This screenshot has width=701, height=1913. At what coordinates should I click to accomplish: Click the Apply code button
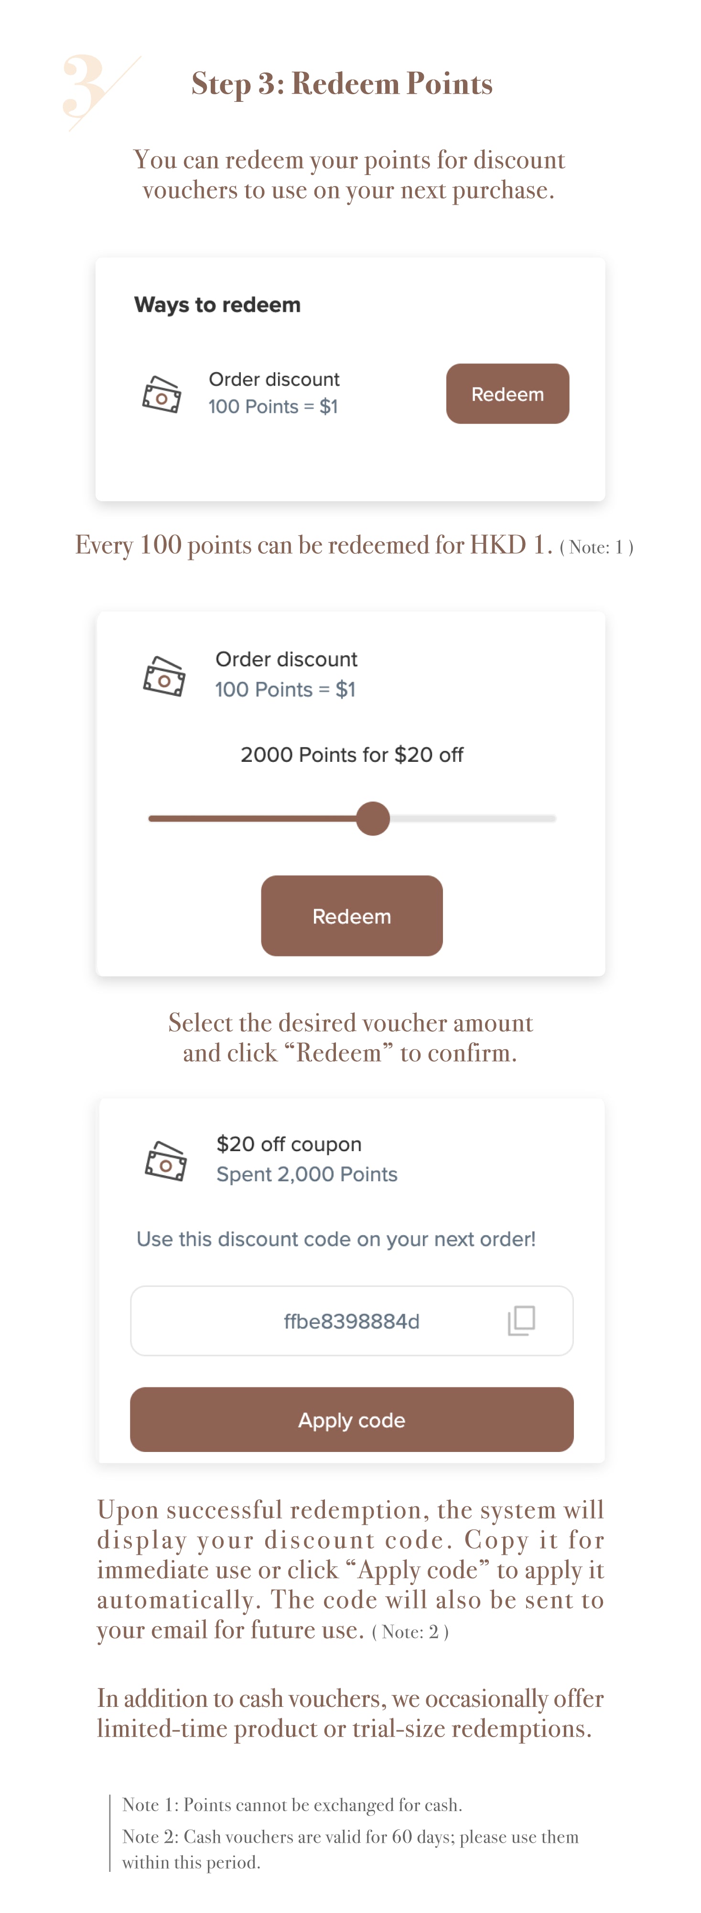pos(352,1419)
